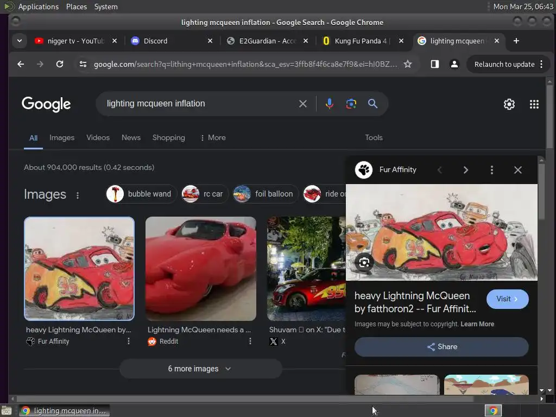Go back to the previous page
556x417 pixels.
pyautogui.click(x=21, y=64)
